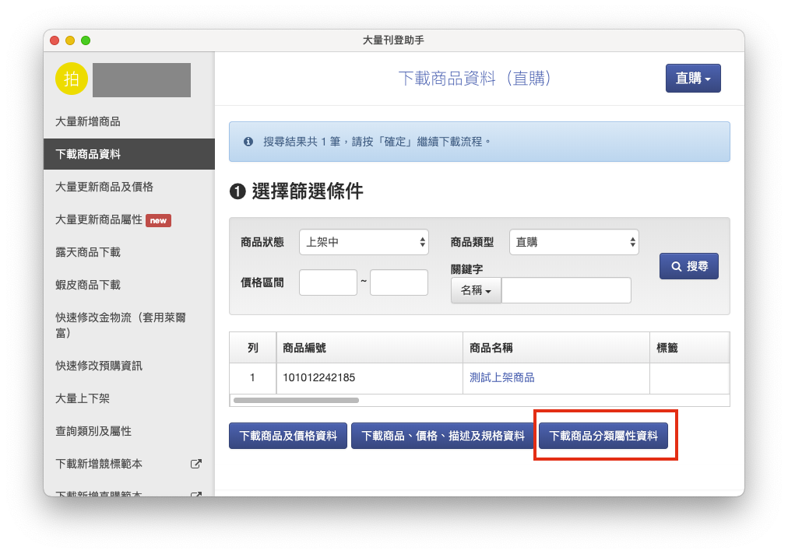This screenshot has height=554, width=788.
Task: Open 蝦皮商品下載 sidebar item
Action: point(88,285)
